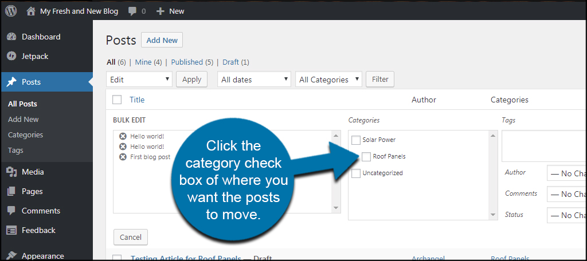Toggle the select-all checkbox beside Title
The width and height of the screenshot is (587, 261).
pos(117,100)
